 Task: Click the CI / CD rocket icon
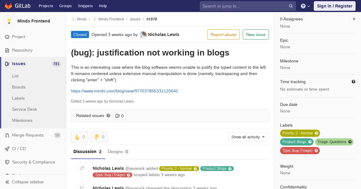[7, 149]
